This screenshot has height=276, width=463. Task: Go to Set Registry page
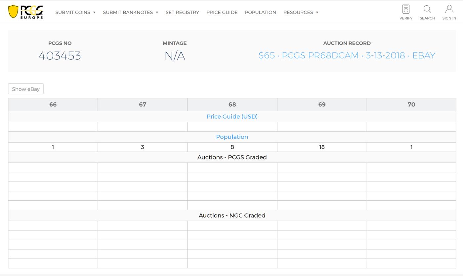pos(182,12)
